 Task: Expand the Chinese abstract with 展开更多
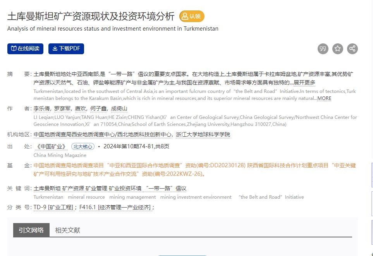pyautogui.click(x=304, y=82)
